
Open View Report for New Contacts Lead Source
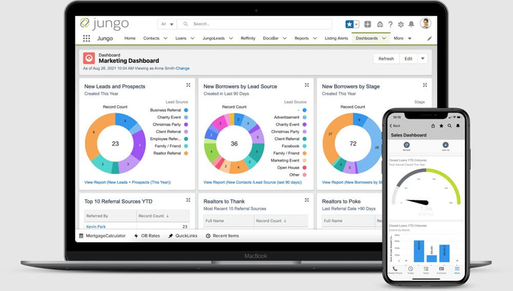[252, 182]
